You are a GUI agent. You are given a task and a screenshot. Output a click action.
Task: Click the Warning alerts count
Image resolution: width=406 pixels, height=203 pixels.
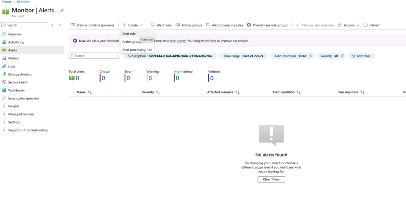click(x=150, y=78)
